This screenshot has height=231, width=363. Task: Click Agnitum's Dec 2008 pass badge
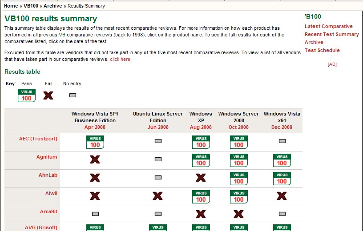[282, 160]
